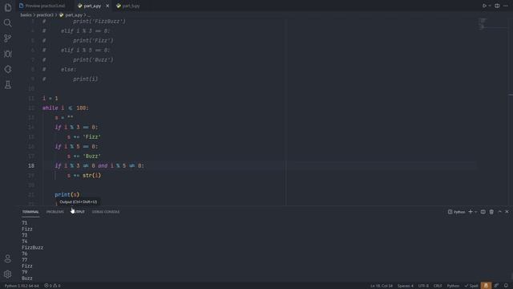Change line ending via CRLF status item
The width and height of the screenshot is (513, 289).
click(438, 286)
